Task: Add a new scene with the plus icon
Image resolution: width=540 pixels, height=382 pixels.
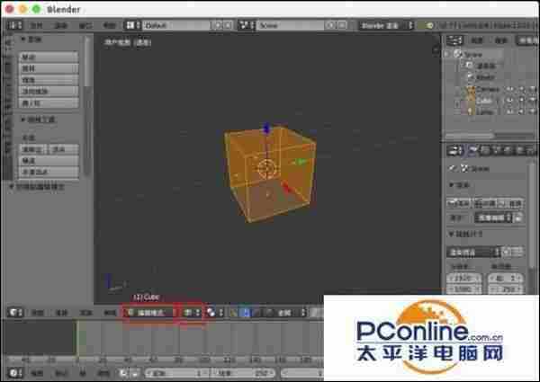Action: [330, 25]
